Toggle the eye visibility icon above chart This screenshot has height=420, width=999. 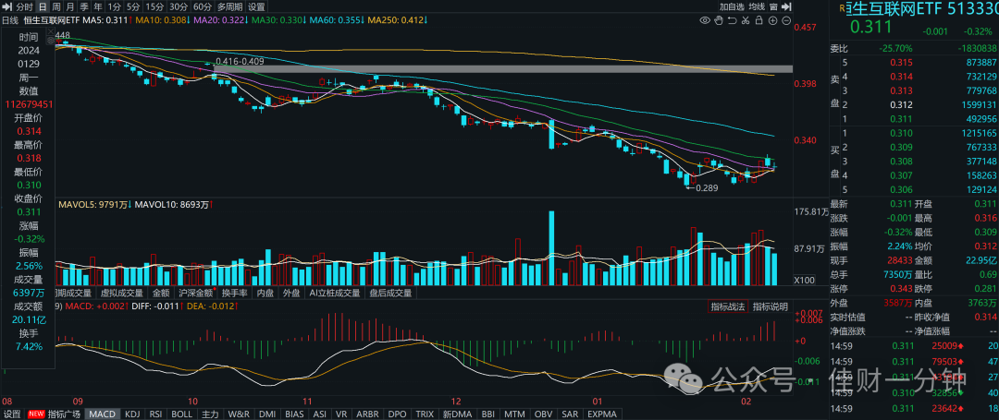(x=705, y=20)
